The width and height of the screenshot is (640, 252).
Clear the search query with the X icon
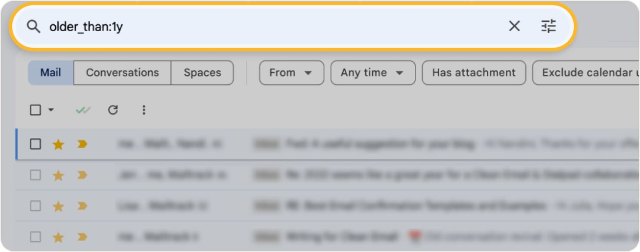(514, 27)
